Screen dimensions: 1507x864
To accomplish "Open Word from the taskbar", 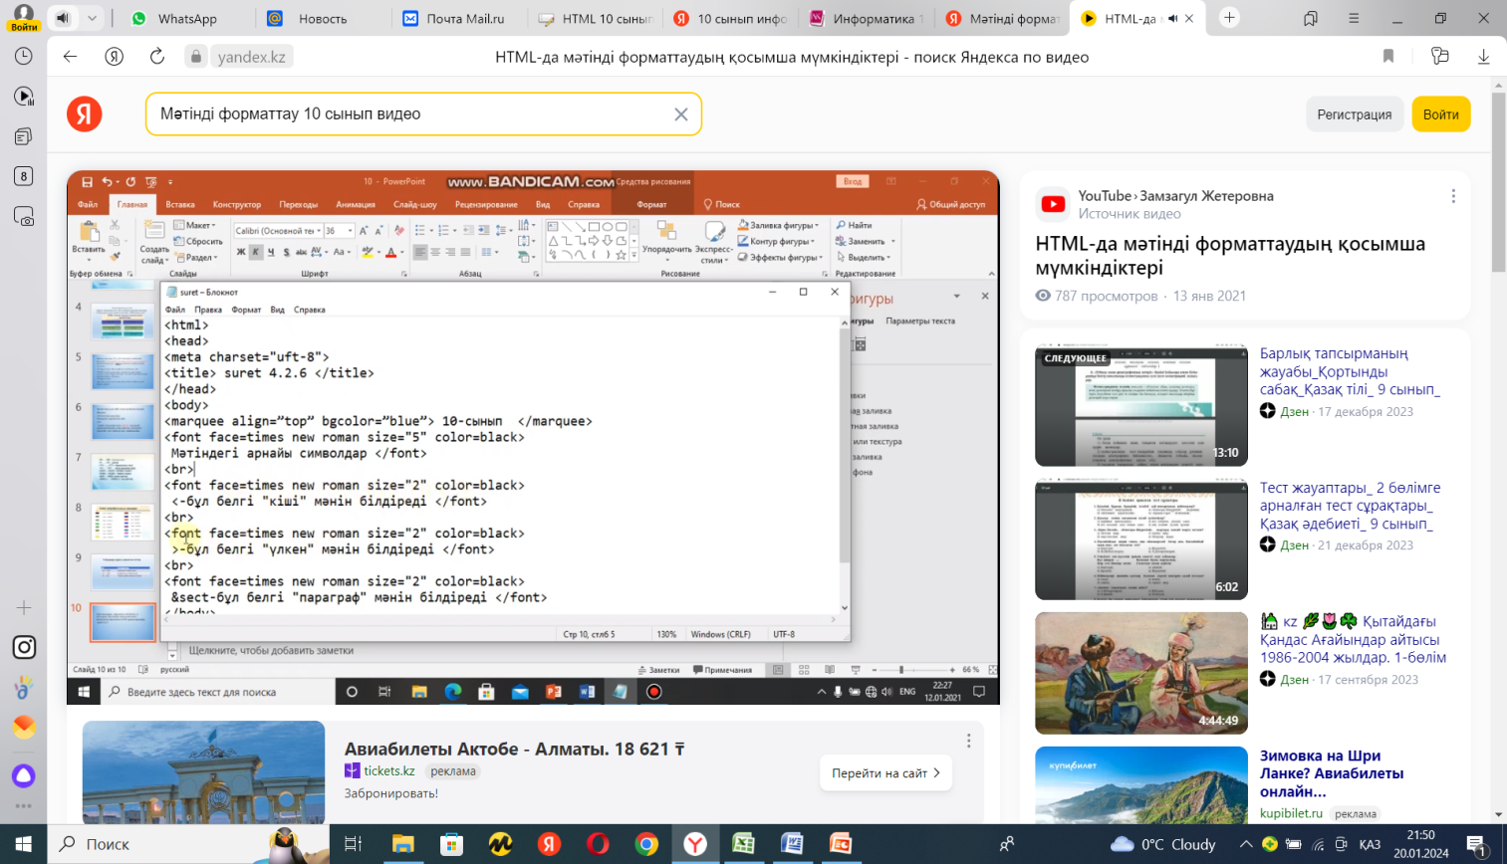I will [x=793, y=844].
